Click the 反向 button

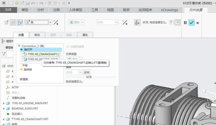86,72
